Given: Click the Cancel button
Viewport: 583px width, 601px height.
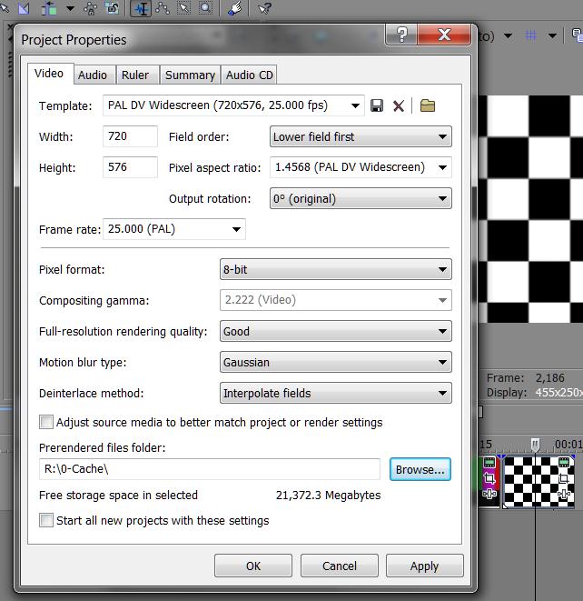Looking at the screenshot, I should [x=339, y=566].
